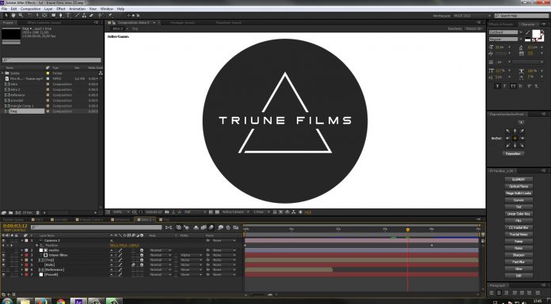Image resolution: width=551 pixels, height=304 pixels.
Task: Expand the Solids folder in Project
Action: coord(2,73)
